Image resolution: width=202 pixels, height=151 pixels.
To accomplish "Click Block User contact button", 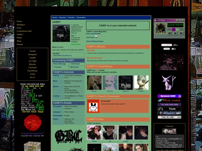I will coord(74,67).
